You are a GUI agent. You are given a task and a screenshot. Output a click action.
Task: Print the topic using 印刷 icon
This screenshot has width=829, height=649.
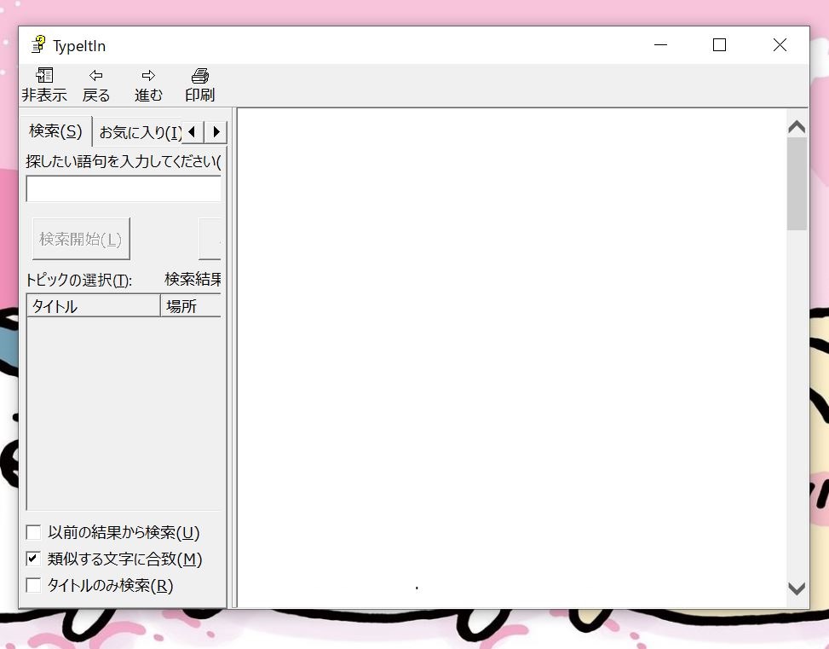coord(200,84)
